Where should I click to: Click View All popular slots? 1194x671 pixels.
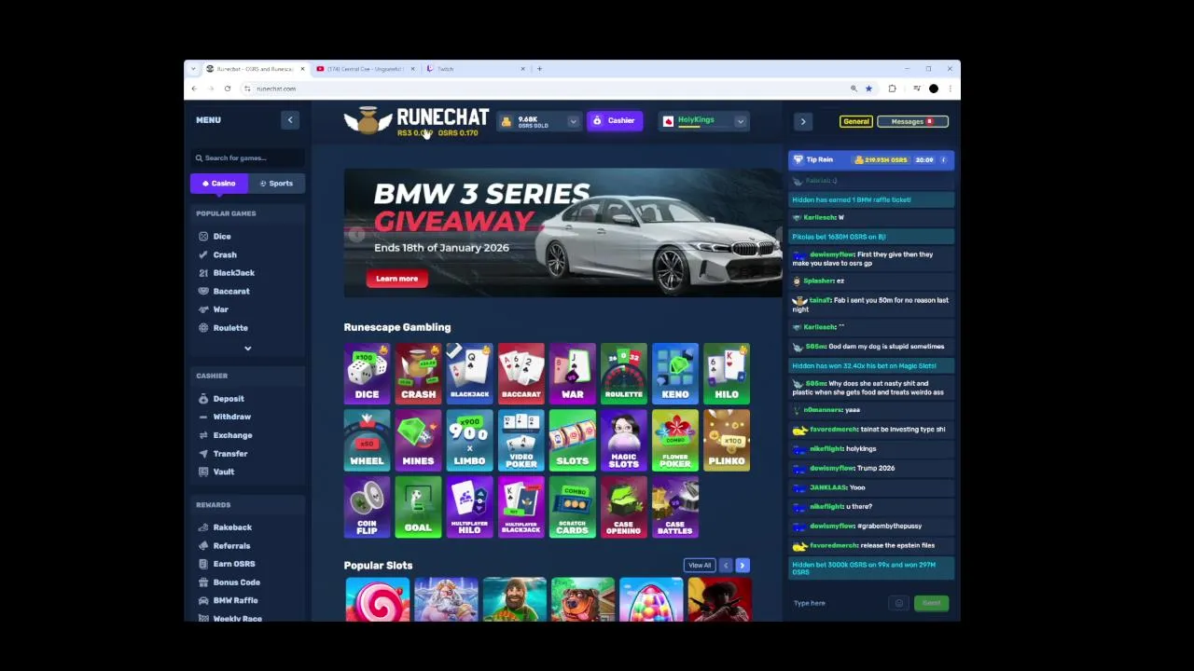[699, 566]
